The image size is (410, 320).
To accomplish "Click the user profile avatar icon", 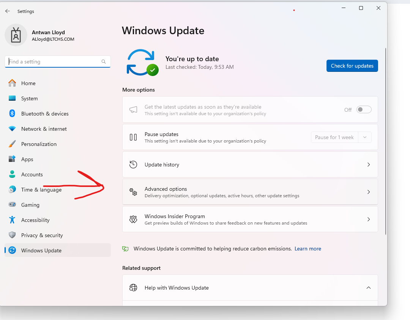I will 16,35.
